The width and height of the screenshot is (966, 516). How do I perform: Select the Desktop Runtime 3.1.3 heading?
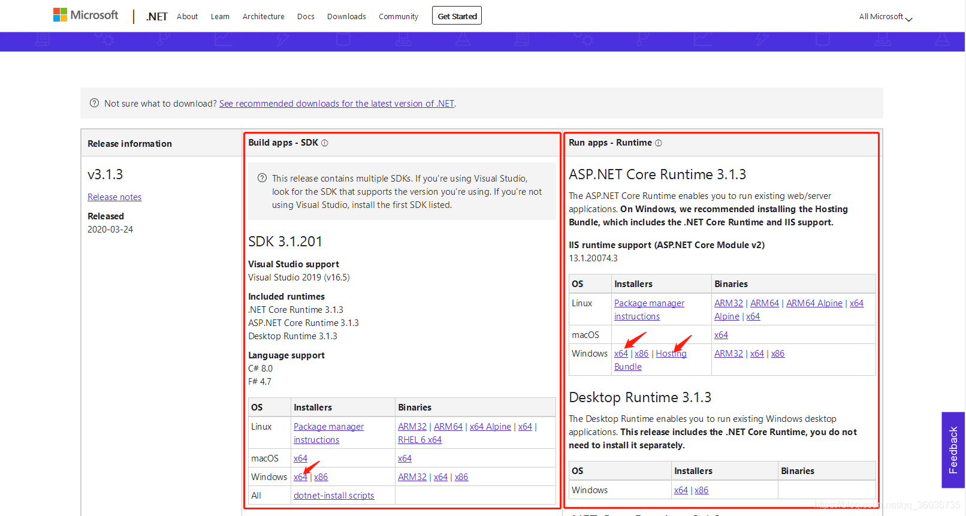pyautogui.click(x=640, y=397)
